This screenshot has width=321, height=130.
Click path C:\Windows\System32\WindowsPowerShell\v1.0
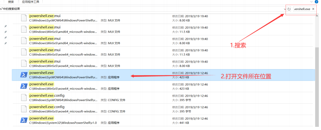pyautogui.click(x=63, y=123)
